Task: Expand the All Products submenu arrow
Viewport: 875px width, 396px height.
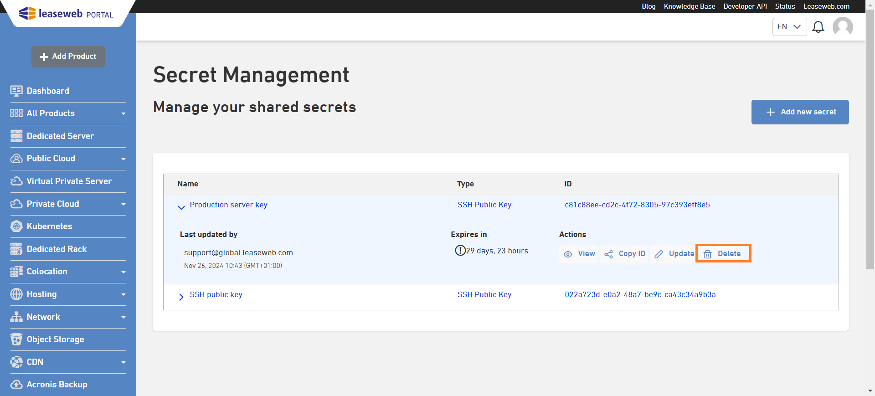Action: coord(124,113)
